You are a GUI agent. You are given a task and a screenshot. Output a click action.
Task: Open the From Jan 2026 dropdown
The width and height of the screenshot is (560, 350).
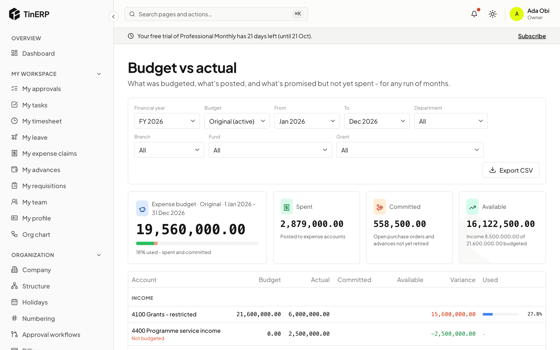point(307,121)
